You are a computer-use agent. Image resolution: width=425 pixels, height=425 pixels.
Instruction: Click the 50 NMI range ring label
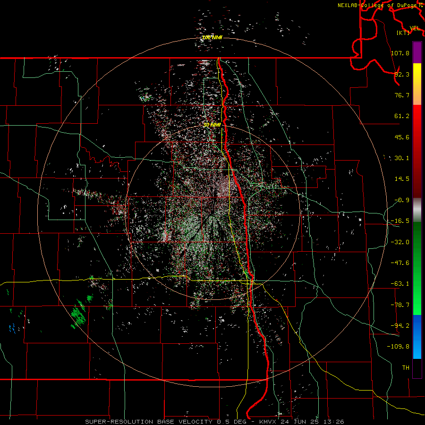212,125
